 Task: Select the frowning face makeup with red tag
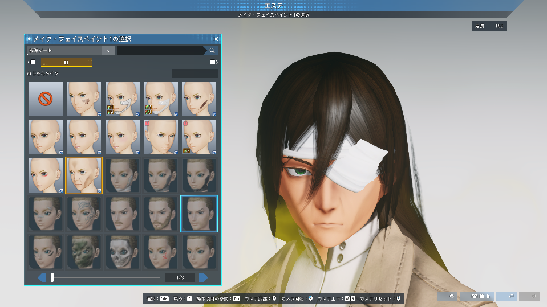[x=160, y=137]
